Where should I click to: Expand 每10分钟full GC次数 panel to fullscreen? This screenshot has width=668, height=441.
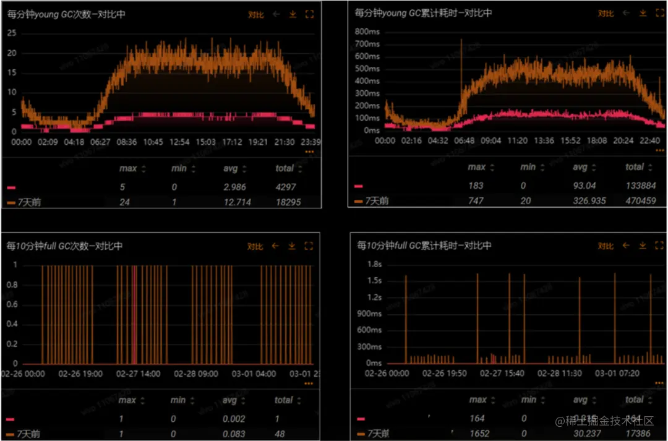coord(309,246)
